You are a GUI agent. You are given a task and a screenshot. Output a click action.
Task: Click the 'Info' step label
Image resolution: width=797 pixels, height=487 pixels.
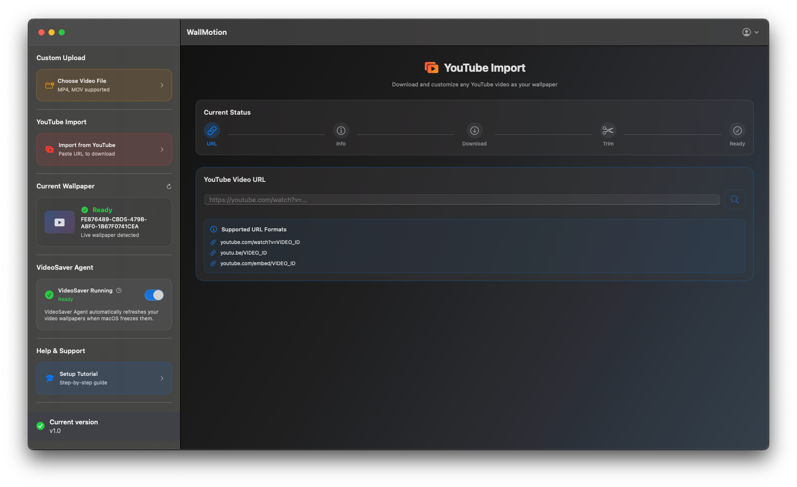(341, 144)
